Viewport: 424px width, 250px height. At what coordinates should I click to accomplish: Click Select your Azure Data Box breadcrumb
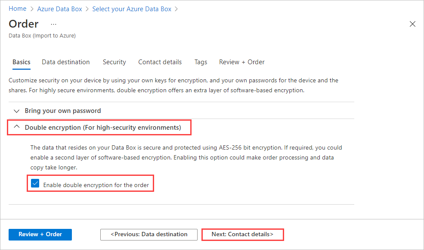[132, 9]
